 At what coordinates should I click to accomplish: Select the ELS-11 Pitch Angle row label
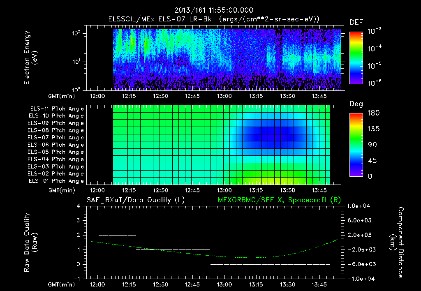point(57,109)
